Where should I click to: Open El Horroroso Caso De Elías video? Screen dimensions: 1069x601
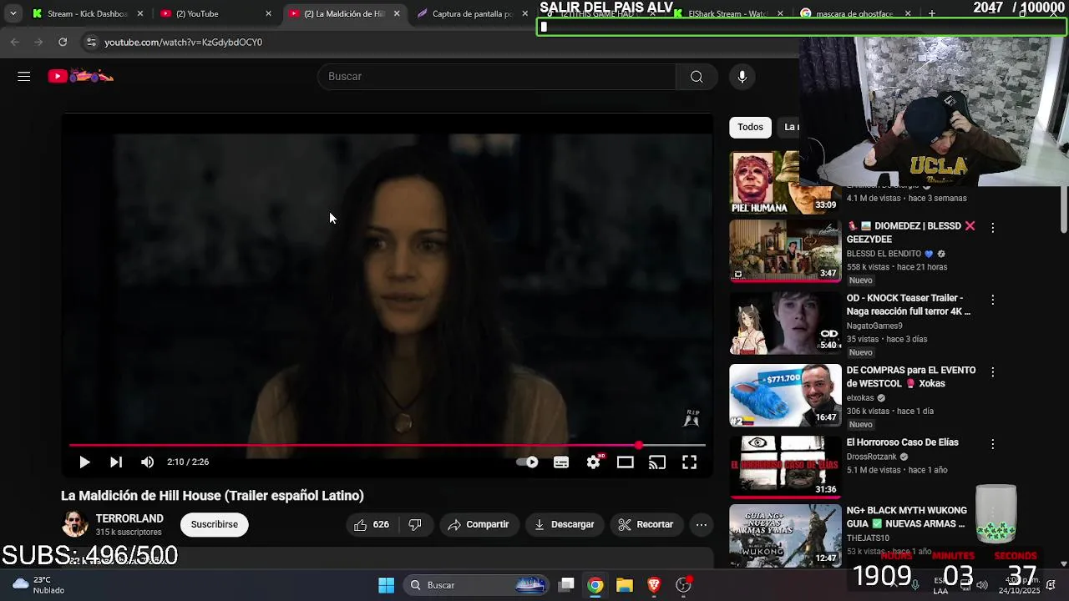785,467
